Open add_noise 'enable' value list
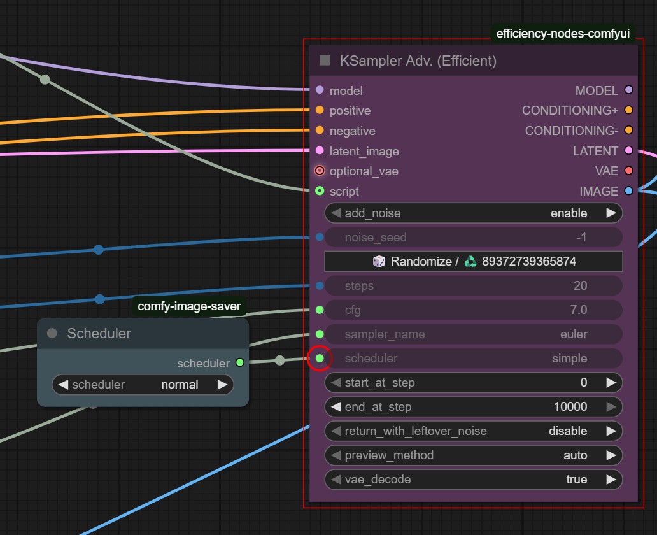This screenshot has height=535, width=657. [x=569, y=213]
